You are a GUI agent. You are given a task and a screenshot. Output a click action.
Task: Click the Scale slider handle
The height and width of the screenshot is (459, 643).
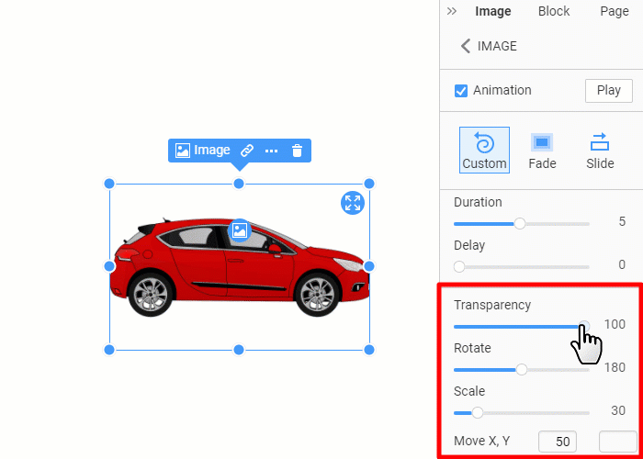tap(478, 413)
